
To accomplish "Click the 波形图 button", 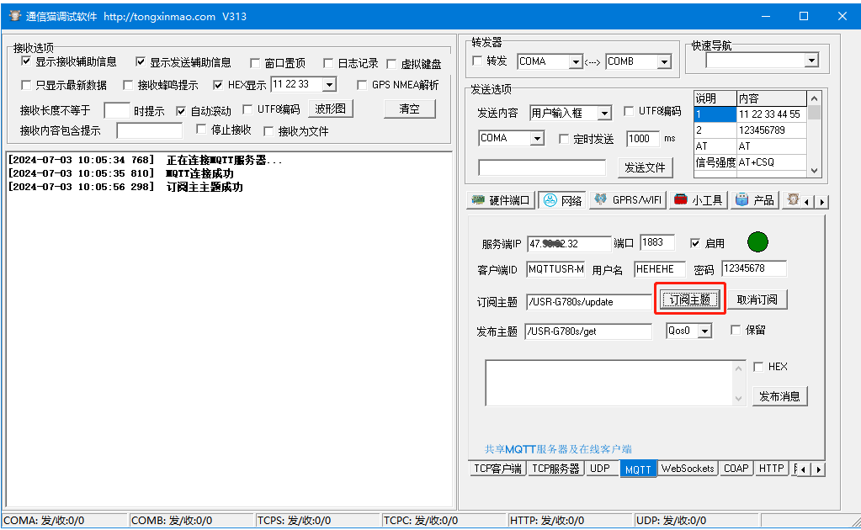I will tap(331, 109).
